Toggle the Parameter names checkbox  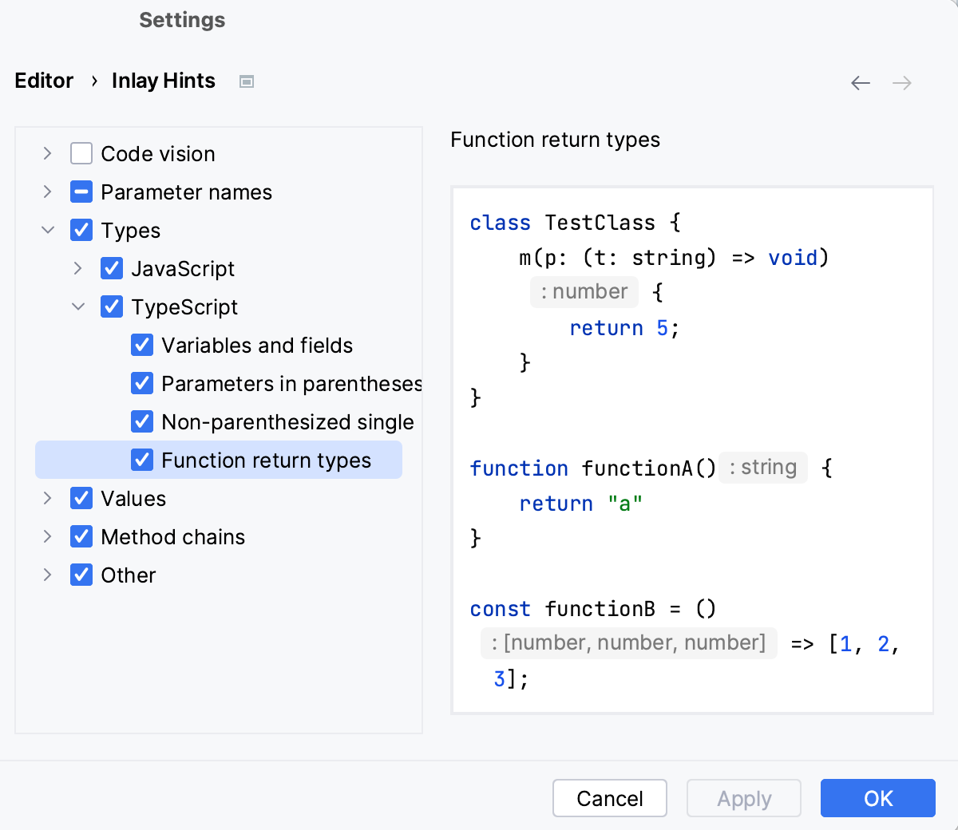pyautogui.click(x=81, y=192)
